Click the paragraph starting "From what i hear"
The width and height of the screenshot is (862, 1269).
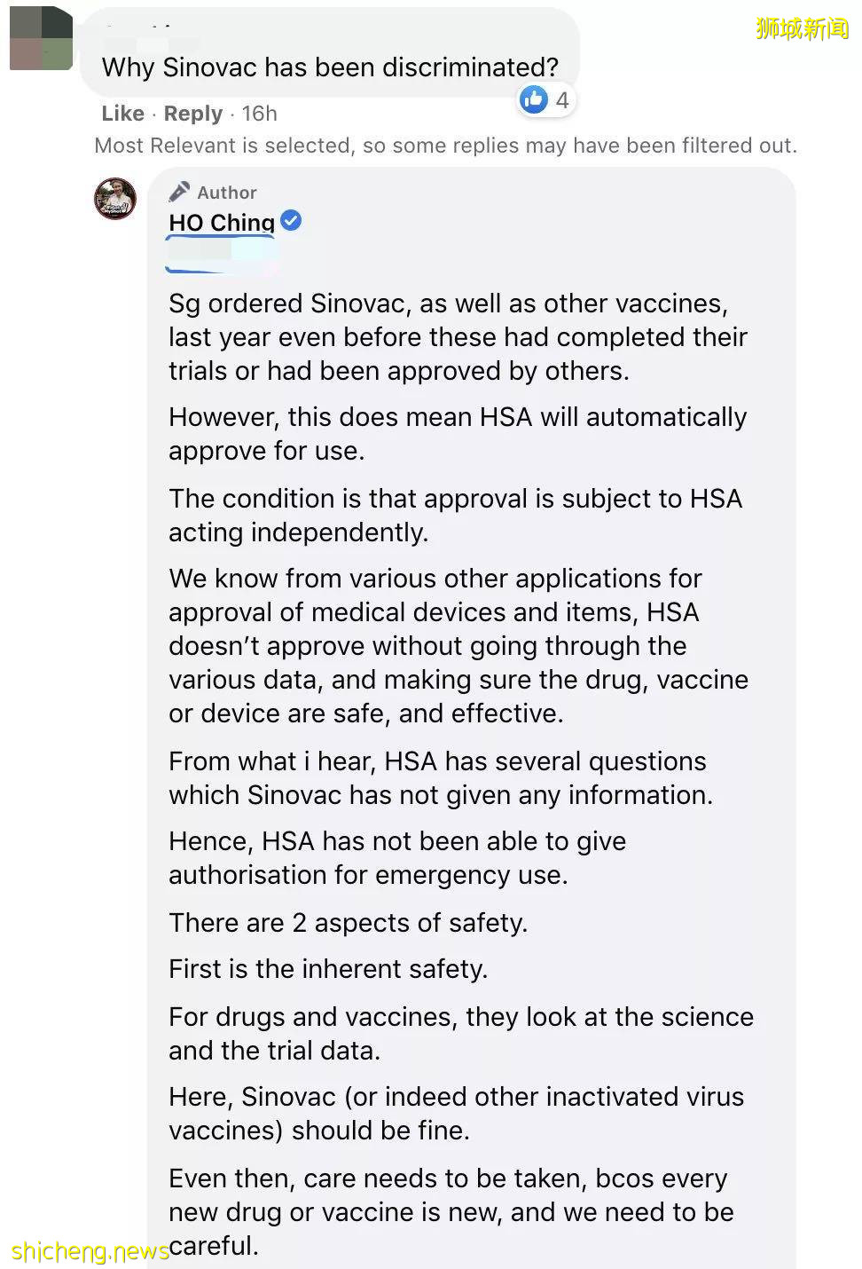[441, 778]
